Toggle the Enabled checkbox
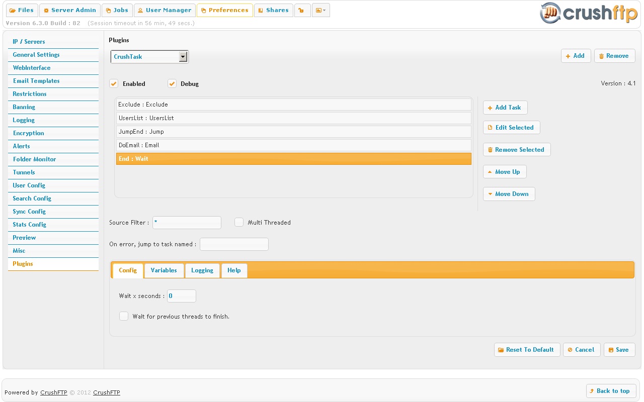 114,83
